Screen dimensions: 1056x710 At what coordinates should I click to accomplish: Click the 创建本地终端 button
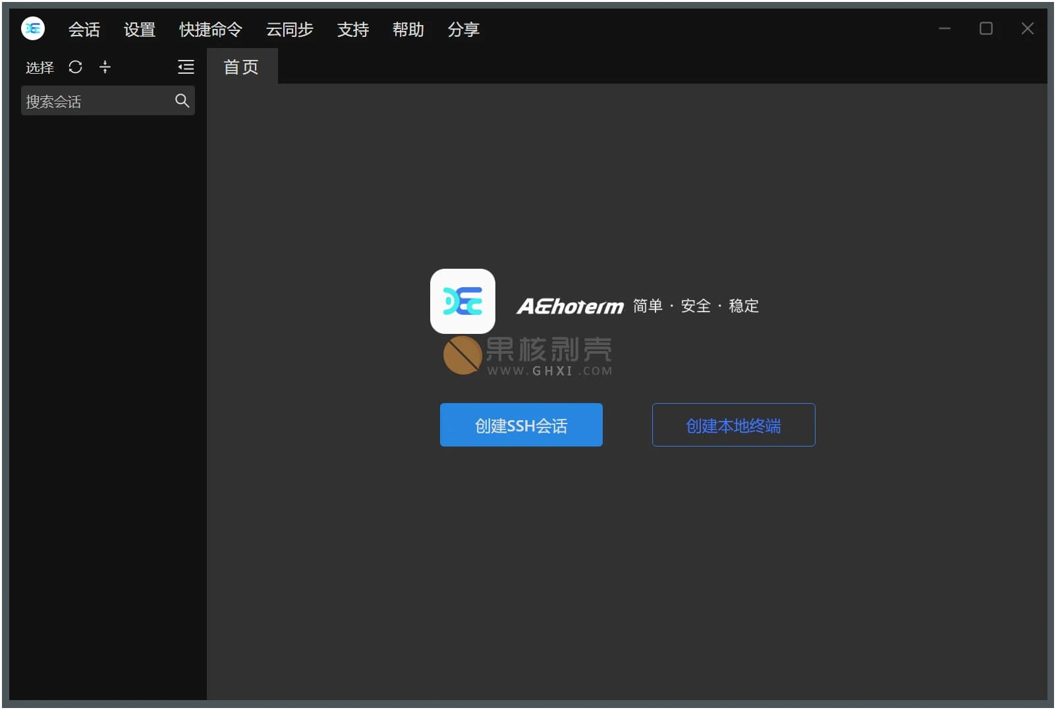point(733,425)
